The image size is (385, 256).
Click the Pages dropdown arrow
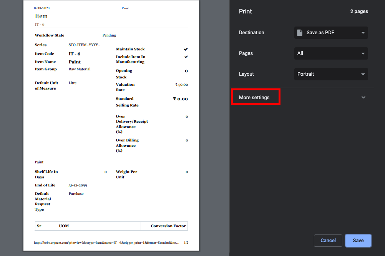363,53
